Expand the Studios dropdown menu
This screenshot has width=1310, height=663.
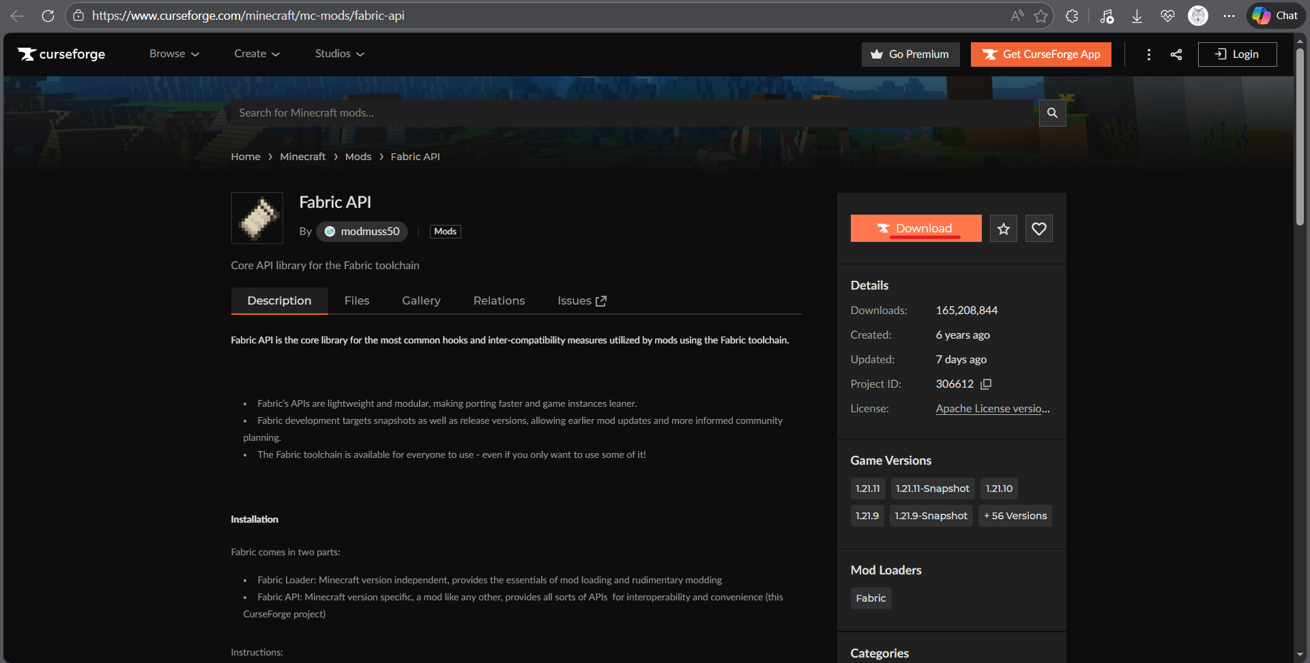339,54
